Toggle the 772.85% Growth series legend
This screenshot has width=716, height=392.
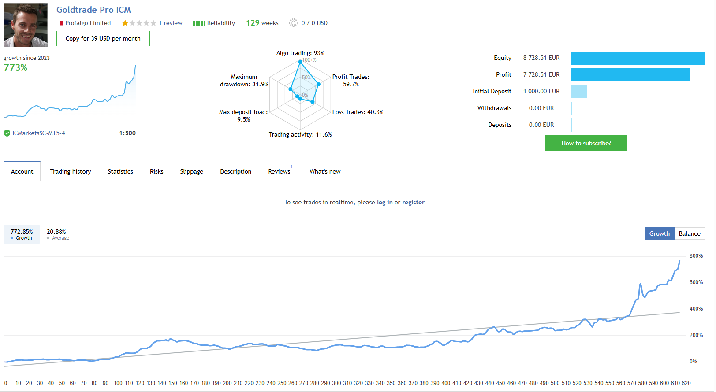22,234
